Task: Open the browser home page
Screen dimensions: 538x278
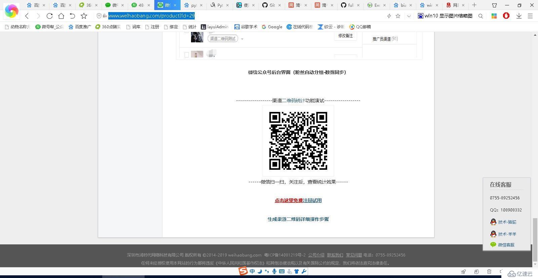Action: click(x=61, y=16)
